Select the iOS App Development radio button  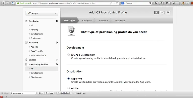[69, 55]
